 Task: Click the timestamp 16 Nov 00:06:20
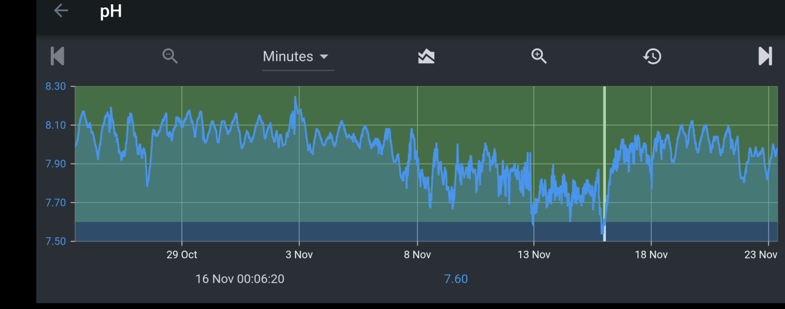(240, 279)
